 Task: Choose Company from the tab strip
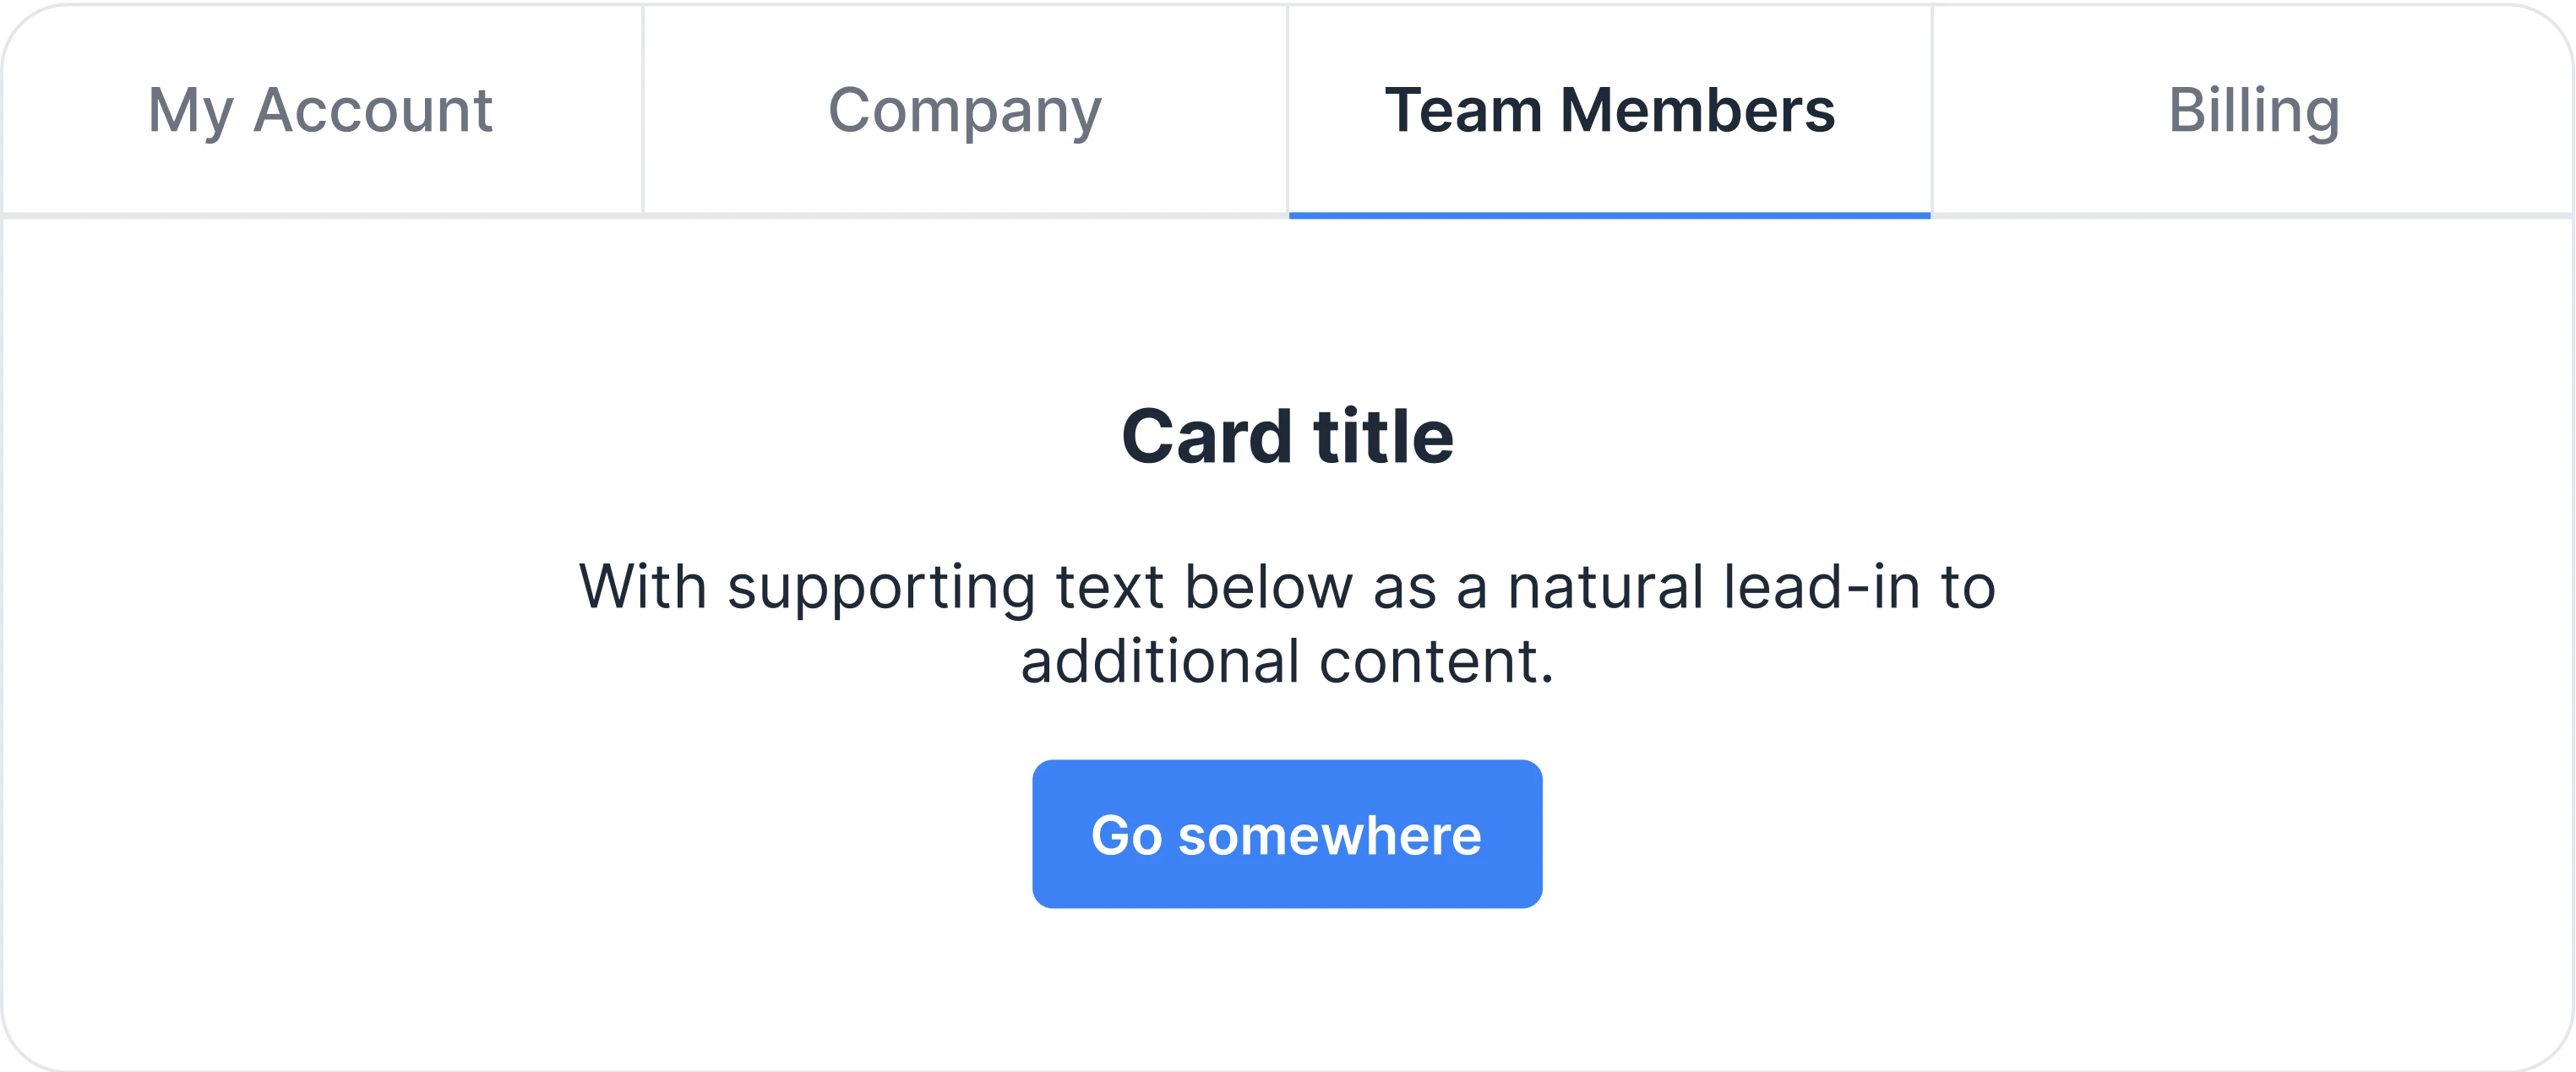click(965, 110)
